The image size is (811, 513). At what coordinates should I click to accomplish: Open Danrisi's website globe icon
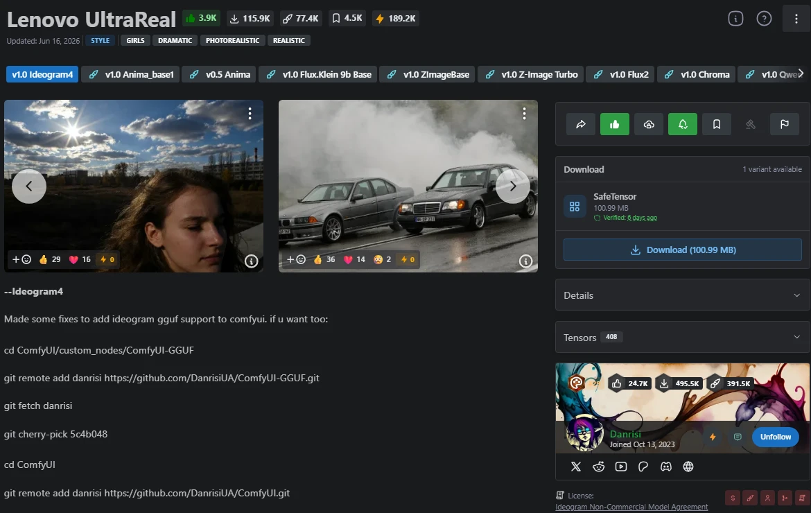pyautogui.click(x=688, y=467)
